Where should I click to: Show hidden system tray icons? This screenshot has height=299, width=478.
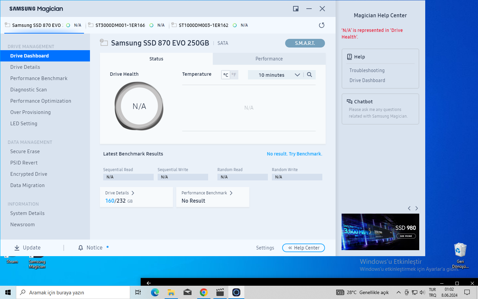[398, 292]
